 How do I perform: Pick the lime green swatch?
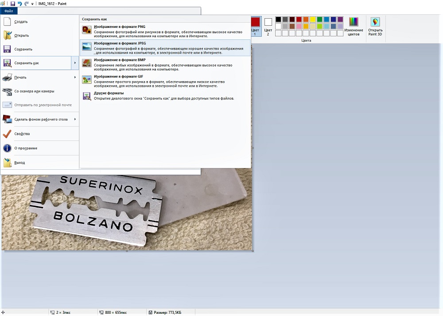click(319, 26)
